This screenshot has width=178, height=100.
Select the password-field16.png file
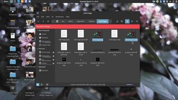114,52
